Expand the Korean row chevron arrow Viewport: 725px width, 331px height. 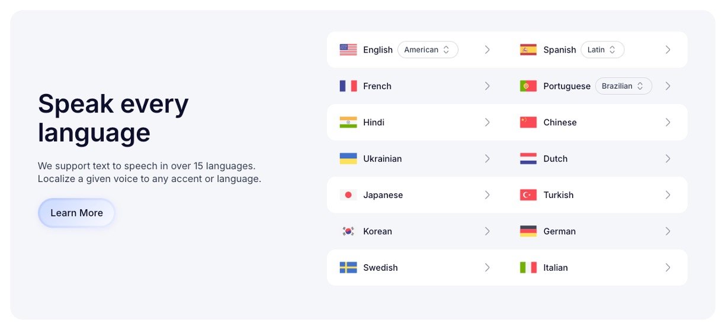tap(487, 231)
